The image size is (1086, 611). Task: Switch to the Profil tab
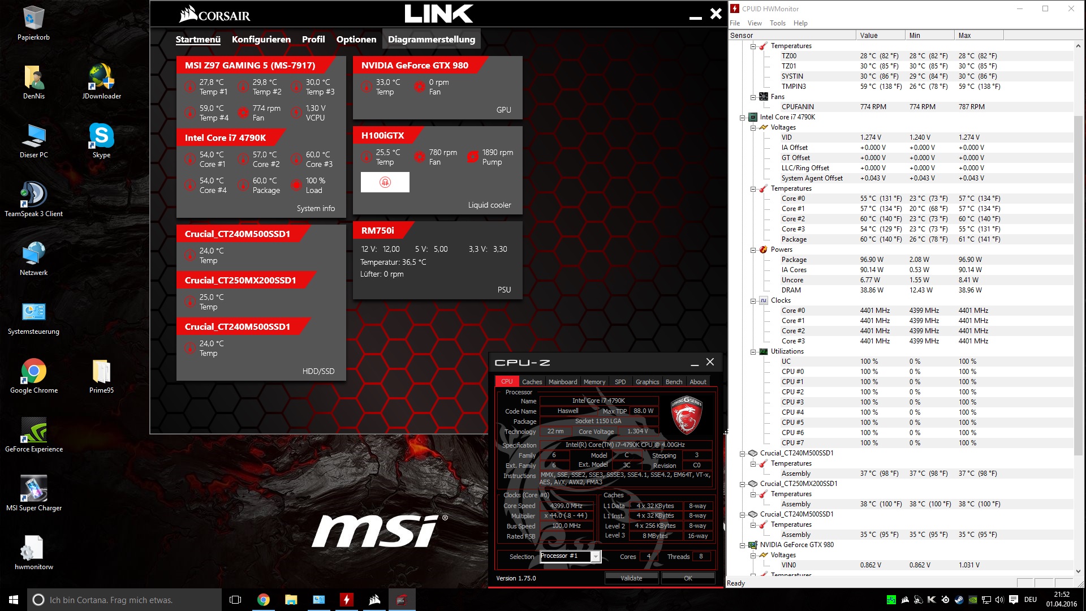coord(313,40)
